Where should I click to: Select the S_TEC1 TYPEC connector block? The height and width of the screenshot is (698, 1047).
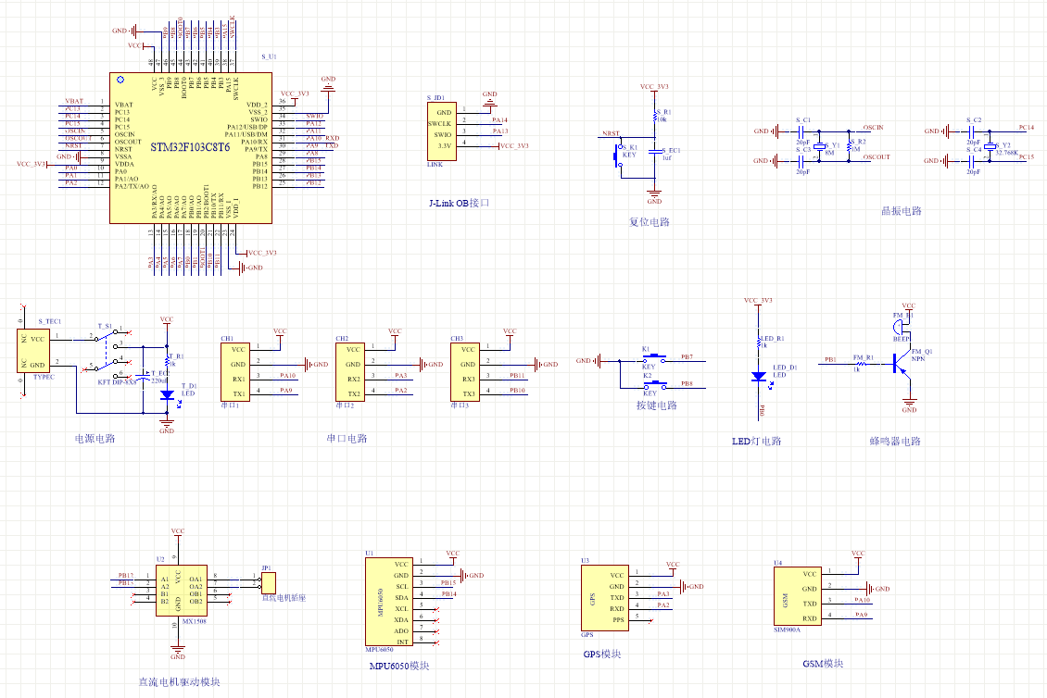click(33, 350)
